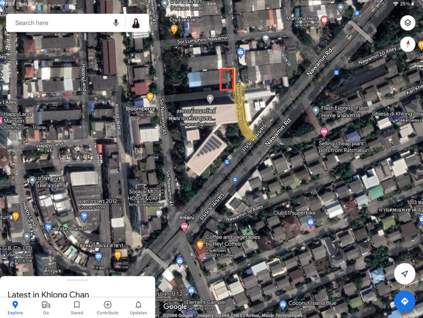Viewport: 423px width, 318px height.
Task: Tap the Flash Express location pin
Action: (x=315, y=111)
